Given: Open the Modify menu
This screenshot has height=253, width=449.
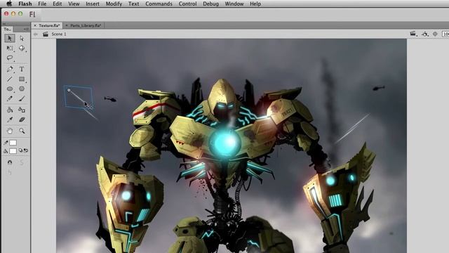Looking at the screenshot, I should click(x=114, y=4).
